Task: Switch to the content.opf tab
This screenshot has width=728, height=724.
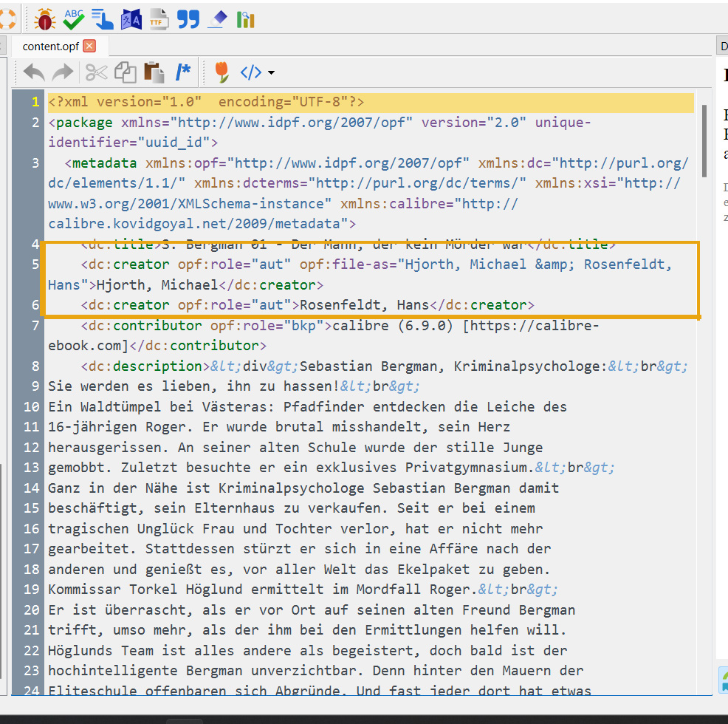Action: coord(51,46)
